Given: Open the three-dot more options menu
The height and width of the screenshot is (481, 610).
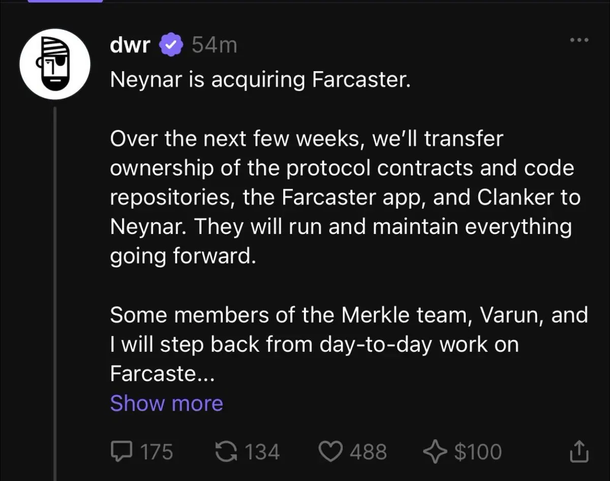Looking at the screenshot, I should (x=579, y=40).
